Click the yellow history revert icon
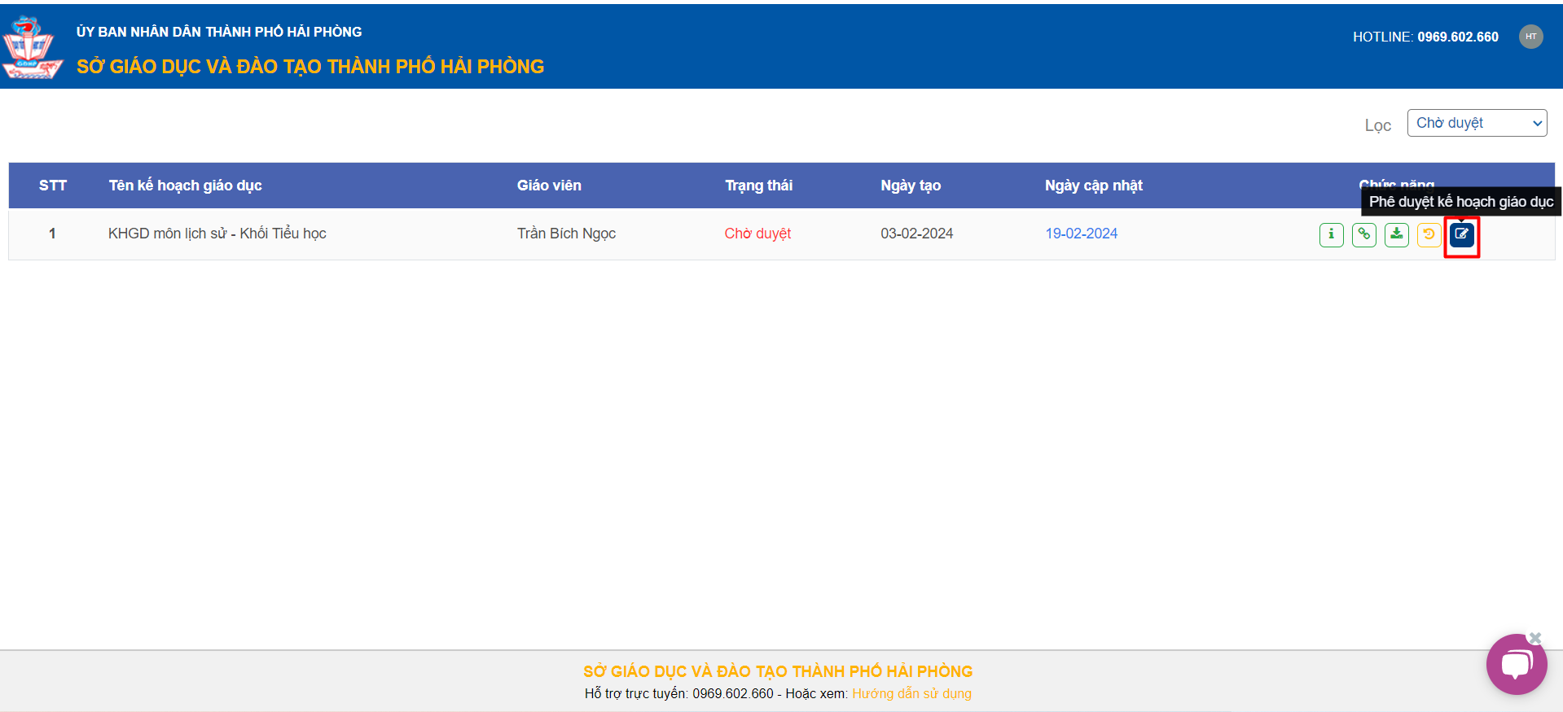The height and width of the screenshot is (712, 1563). [x=1429, y=235]
